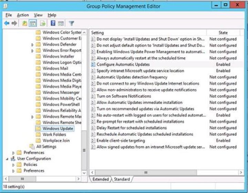Screen dimensions: 248x193
Task: Select 'Do not connect to any Windows Update Internet locations'
Action: point(148,83)
